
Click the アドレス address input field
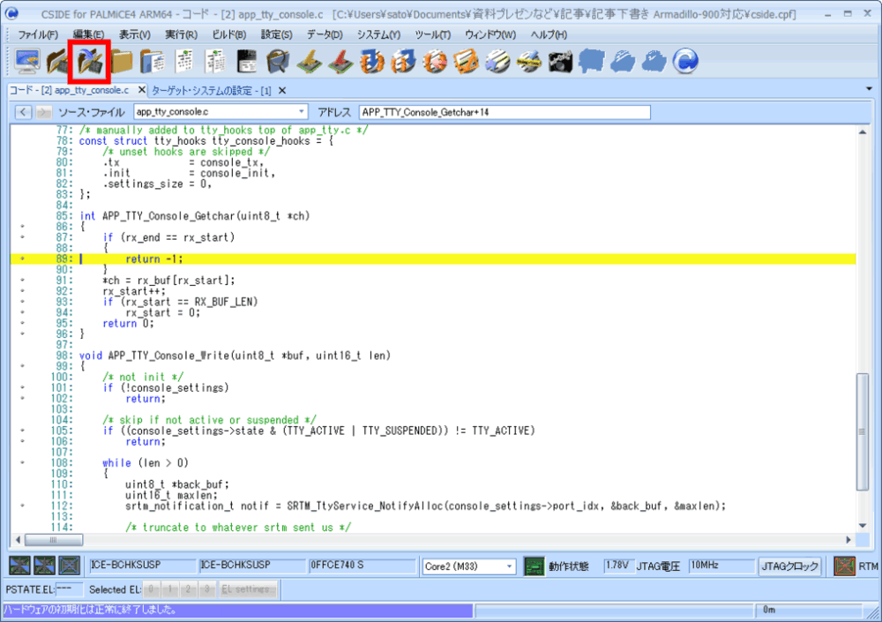coord(504,112)
